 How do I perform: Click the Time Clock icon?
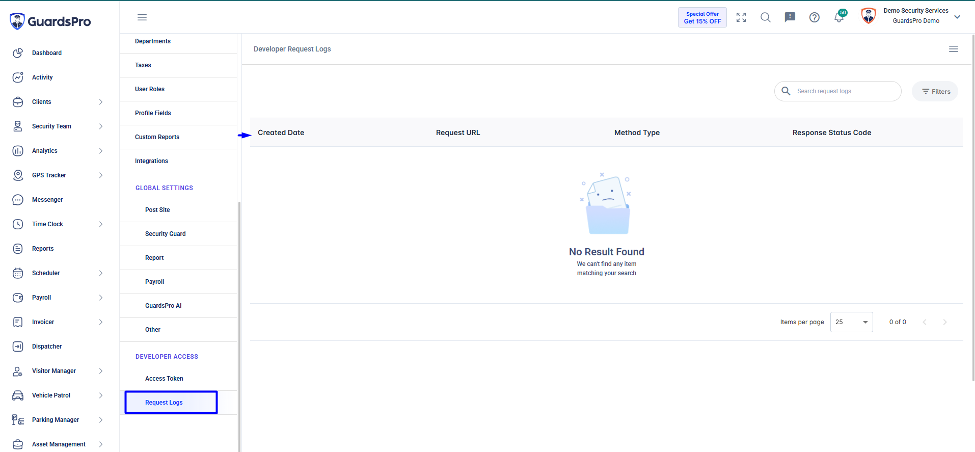18,224
